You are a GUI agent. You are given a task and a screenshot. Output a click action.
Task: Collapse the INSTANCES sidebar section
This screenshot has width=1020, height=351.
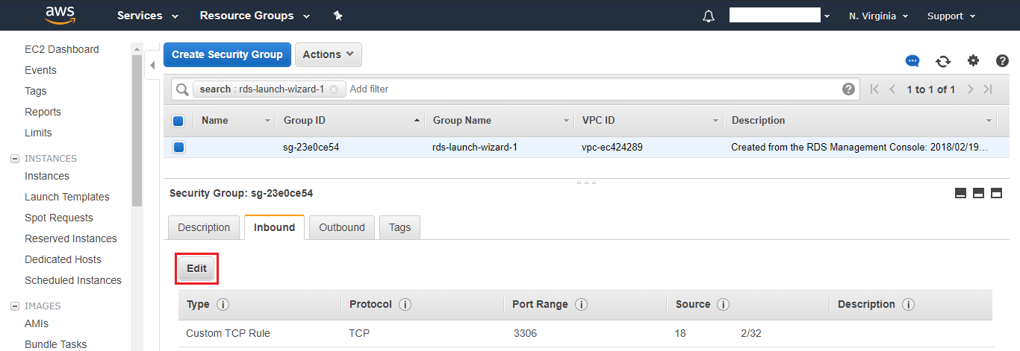(x=14, y=159)
